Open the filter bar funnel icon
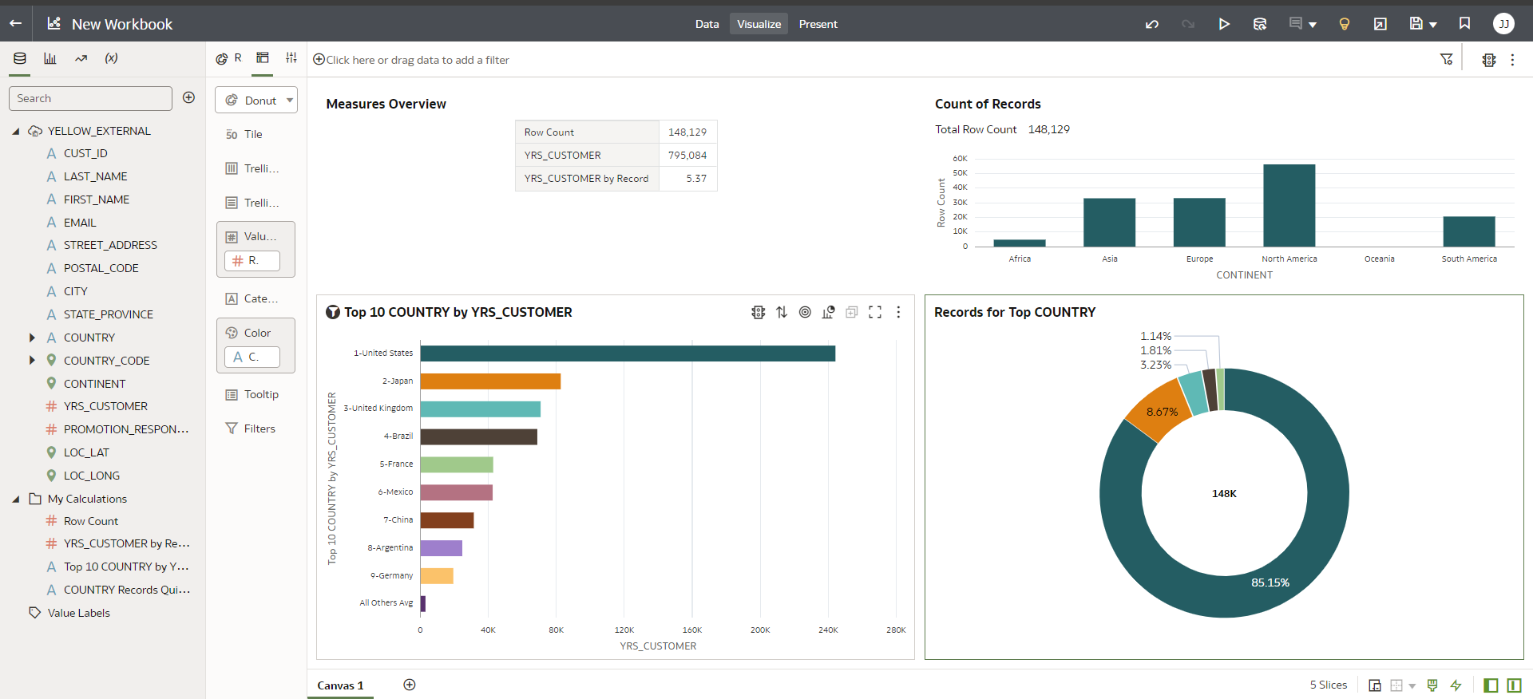Viewport: 1533px width, 699px height. coord(1446,59)
